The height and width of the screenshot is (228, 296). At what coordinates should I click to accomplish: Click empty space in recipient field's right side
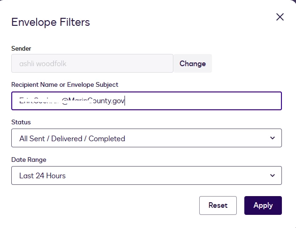tap(204, 101)
